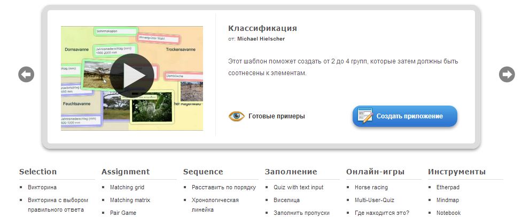Open Расставить по порядку template
Image resolution: width=522 pixels, height=217 pixels.
point(224,188)
